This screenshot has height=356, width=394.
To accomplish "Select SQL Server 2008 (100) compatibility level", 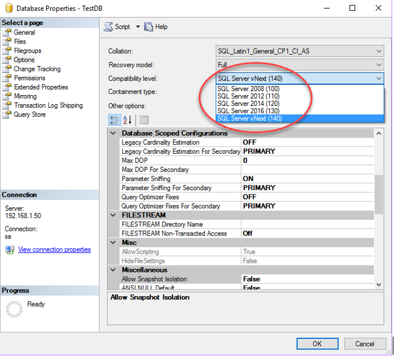I will click(249, 89).
